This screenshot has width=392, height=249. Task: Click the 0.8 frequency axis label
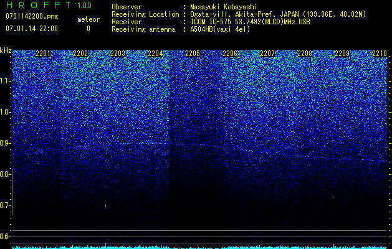coord(4,174)
